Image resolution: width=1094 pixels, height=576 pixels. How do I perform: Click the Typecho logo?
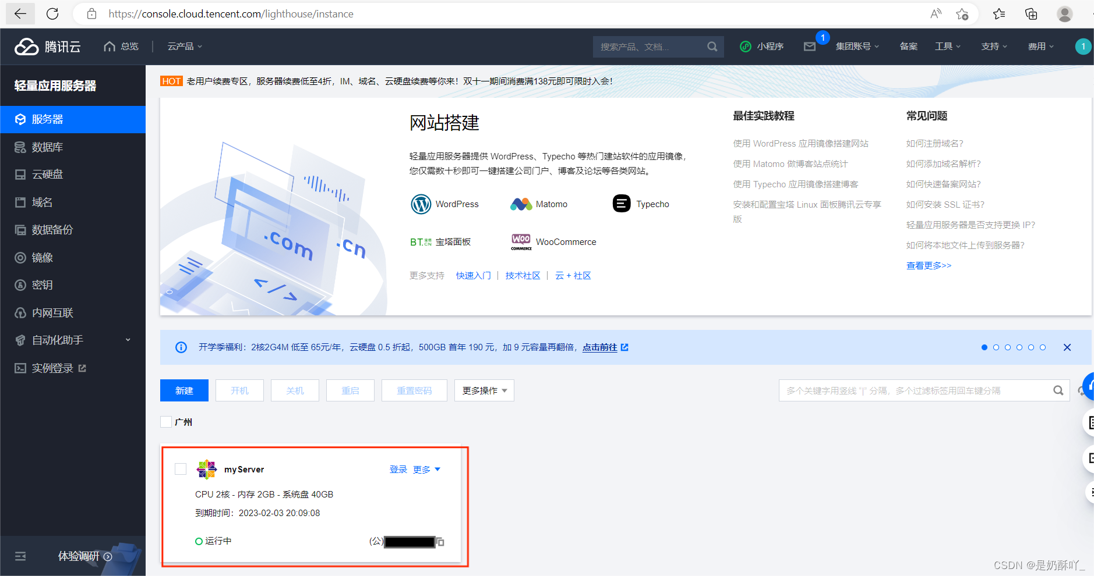click(x=622, y=204)
